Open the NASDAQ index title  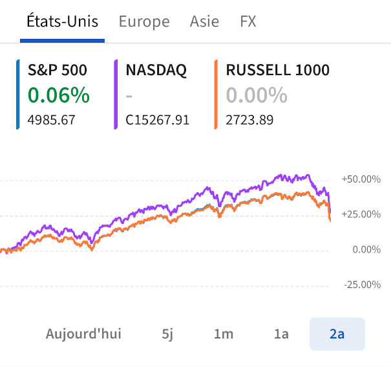click(x=156, y=70)
